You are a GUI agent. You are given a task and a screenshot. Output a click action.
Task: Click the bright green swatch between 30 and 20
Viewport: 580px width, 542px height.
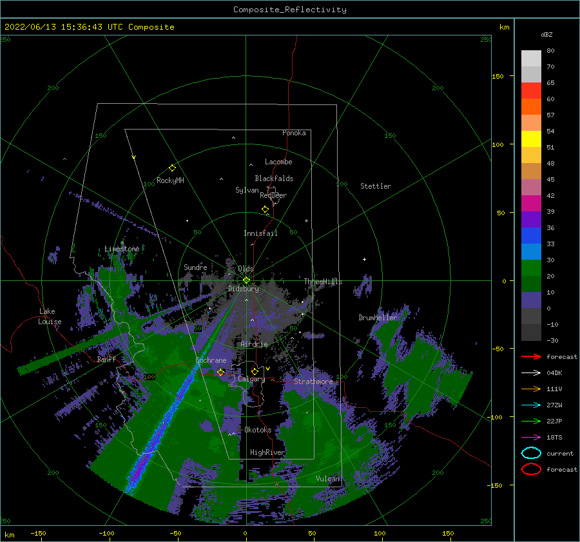(x=531, y=268)
